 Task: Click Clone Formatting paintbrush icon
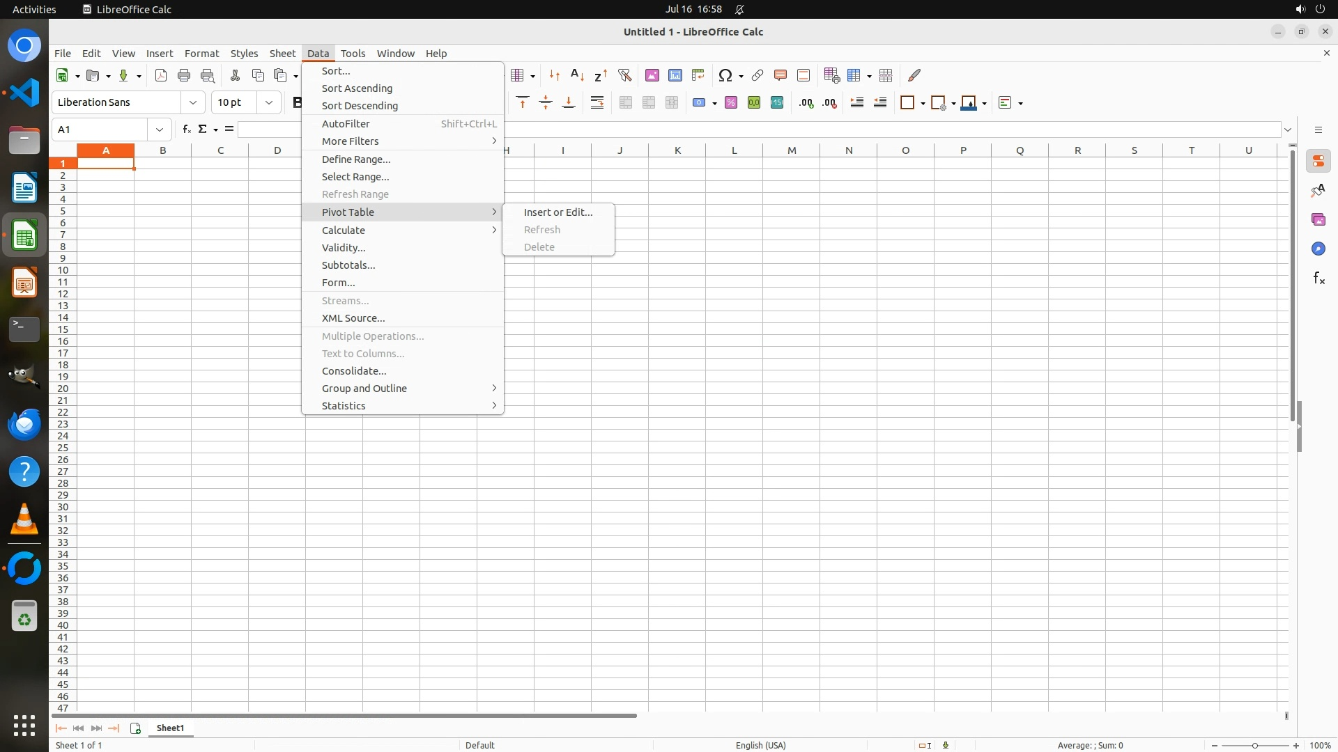[914, 75]
